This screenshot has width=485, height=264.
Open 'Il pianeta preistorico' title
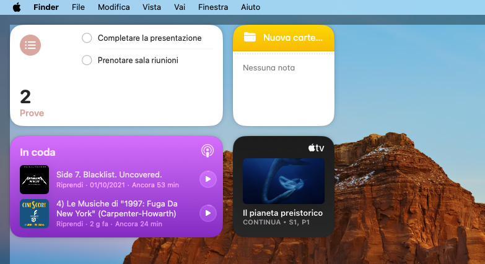[x=282, y=213]
